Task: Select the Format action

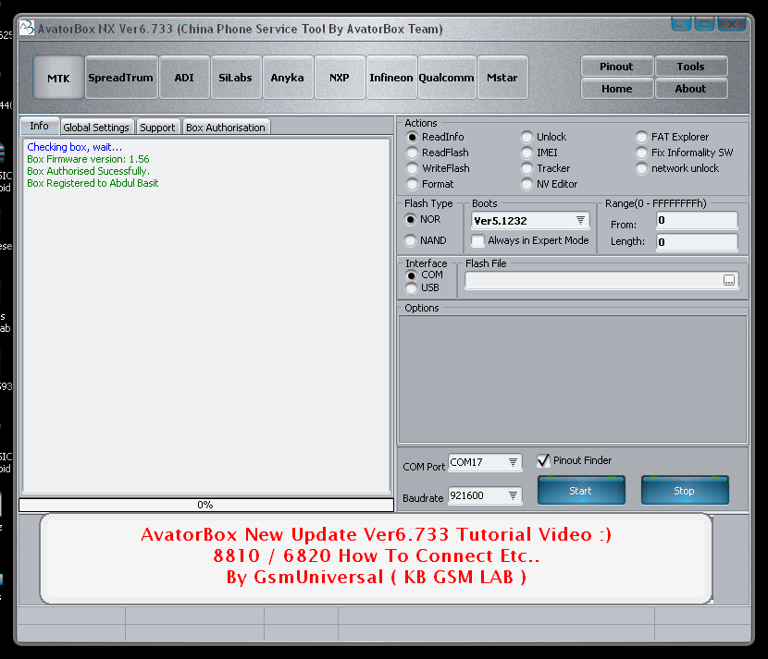Action: [430, 184]
